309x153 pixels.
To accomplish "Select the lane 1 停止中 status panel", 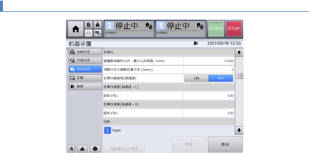I will coord(181,29).
